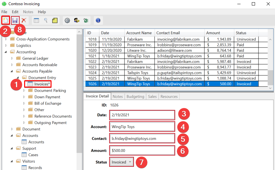Click the table grid view toolbar icon
This screenshot has width=275, height=170.
(x=36, y=20)
